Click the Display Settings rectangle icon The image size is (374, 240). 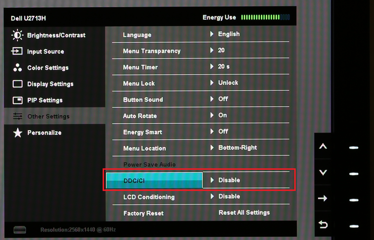click(x=18, y=84)
